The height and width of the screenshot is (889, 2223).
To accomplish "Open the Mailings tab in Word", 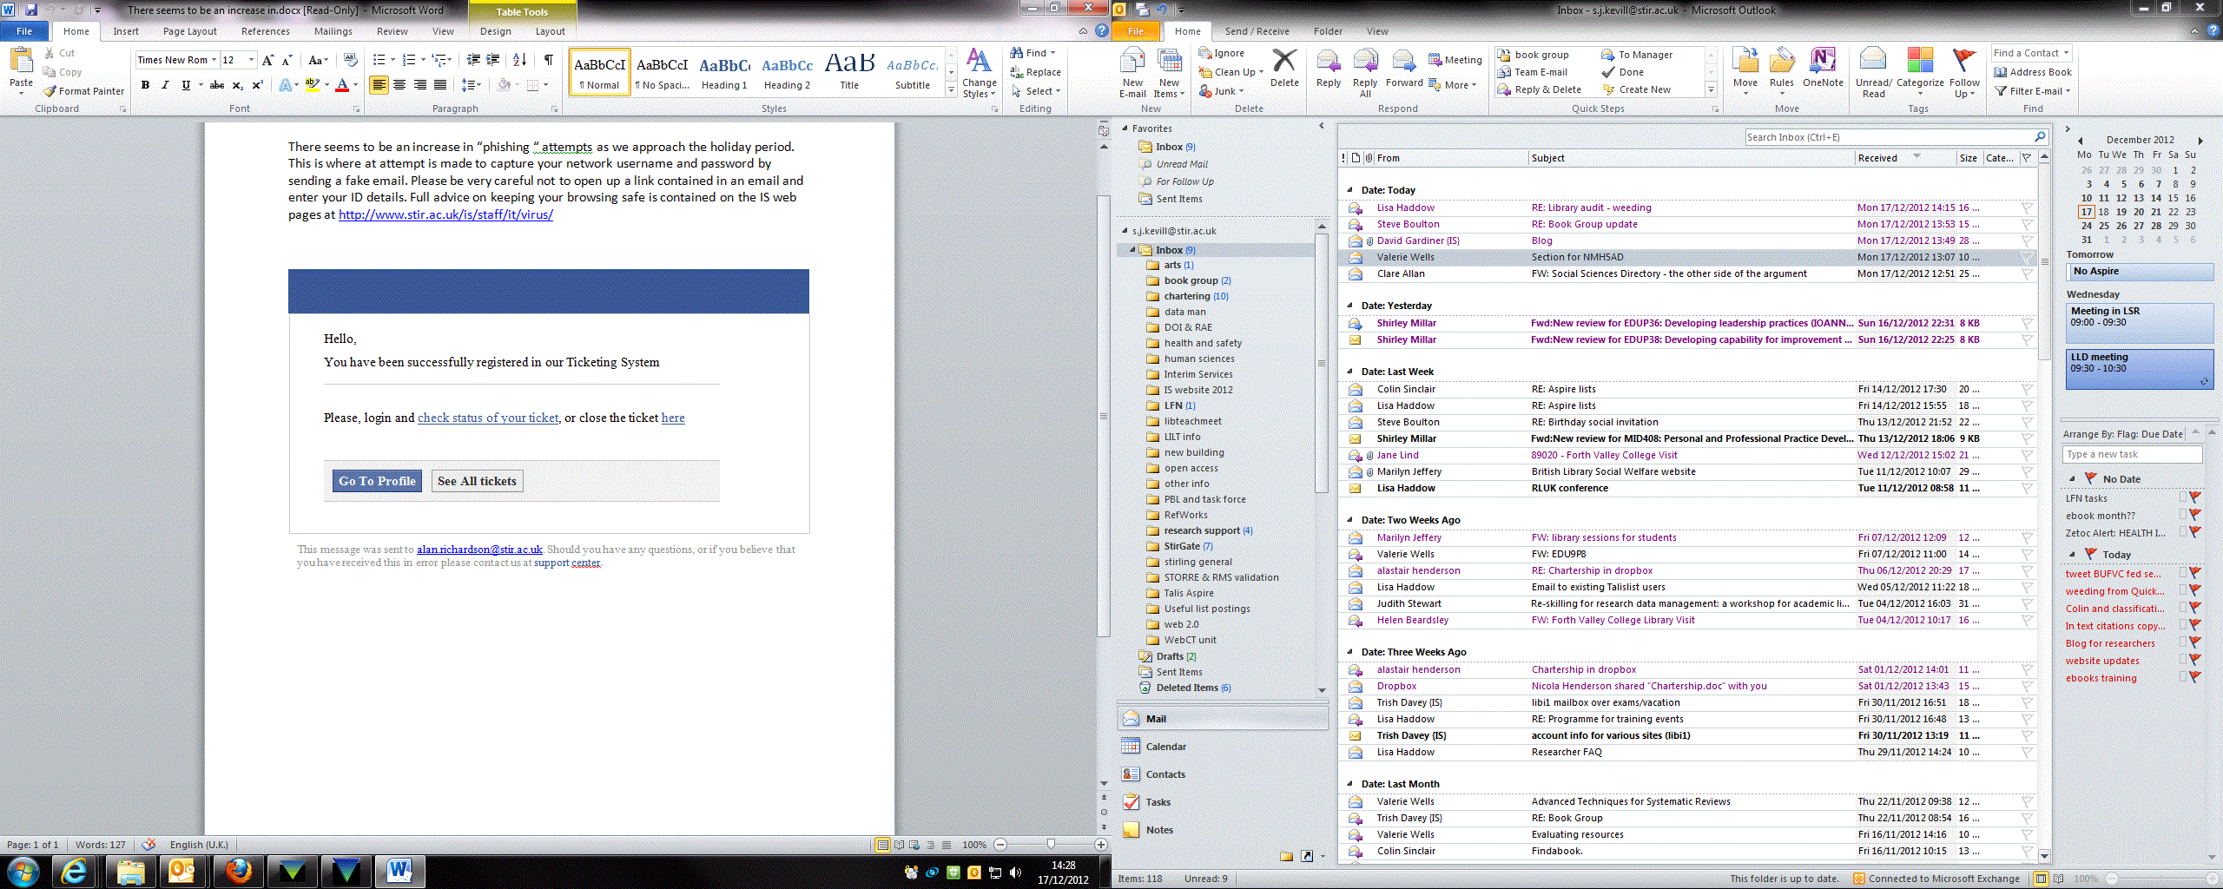I will tap(333, 31).
